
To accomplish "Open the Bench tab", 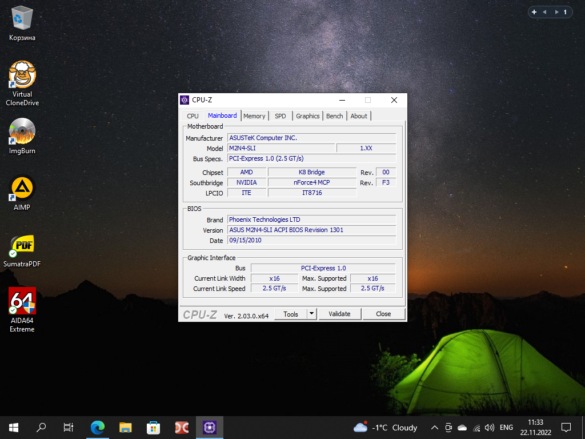I will (x=335, y=116).
